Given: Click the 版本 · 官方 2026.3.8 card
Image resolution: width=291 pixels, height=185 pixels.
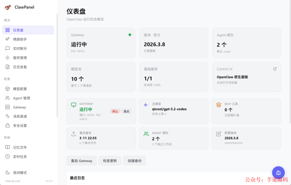Looking at the screenshot, I should coord(174,43).
